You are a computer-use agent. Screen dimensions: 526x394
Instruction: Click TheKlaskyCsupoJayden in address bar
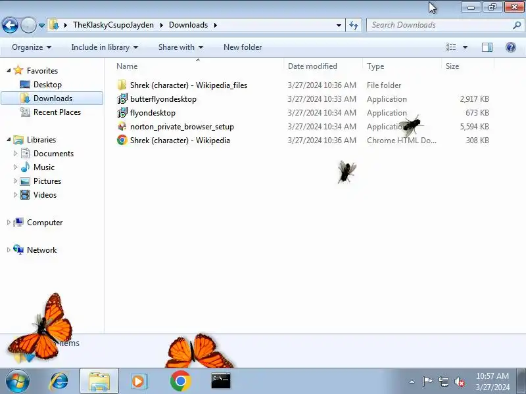click(113, 25)
